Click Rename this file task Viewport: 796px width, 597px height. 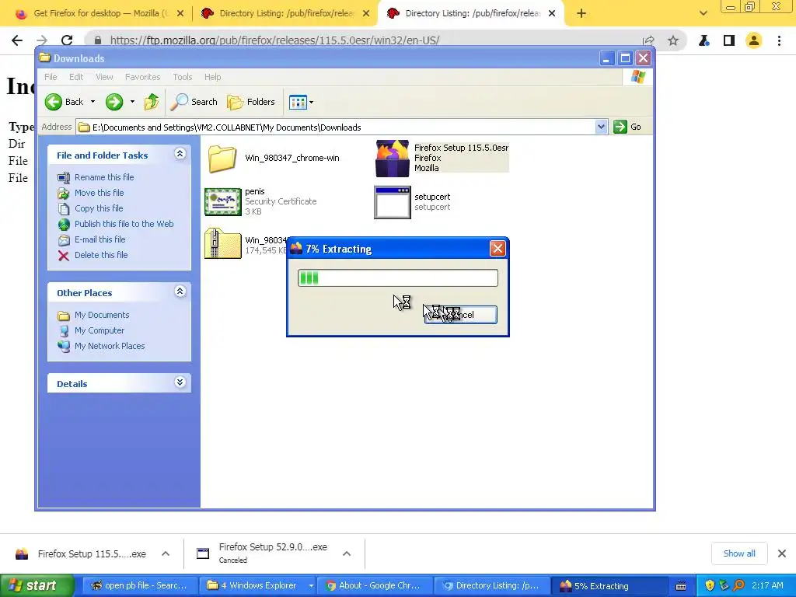coord(104,177)
